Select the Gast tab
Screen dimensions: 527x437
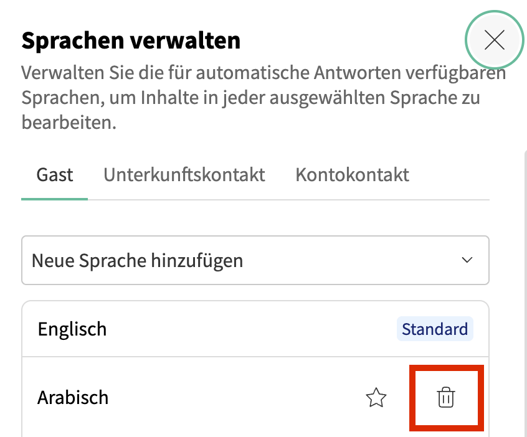coord(55,174)
